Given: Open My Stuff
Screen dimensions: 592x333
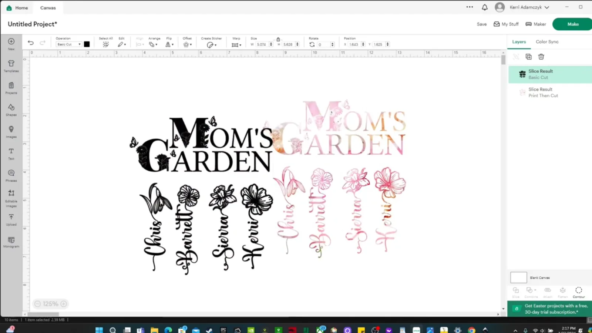Looking at the screenshot, I should tap(506, 24).
